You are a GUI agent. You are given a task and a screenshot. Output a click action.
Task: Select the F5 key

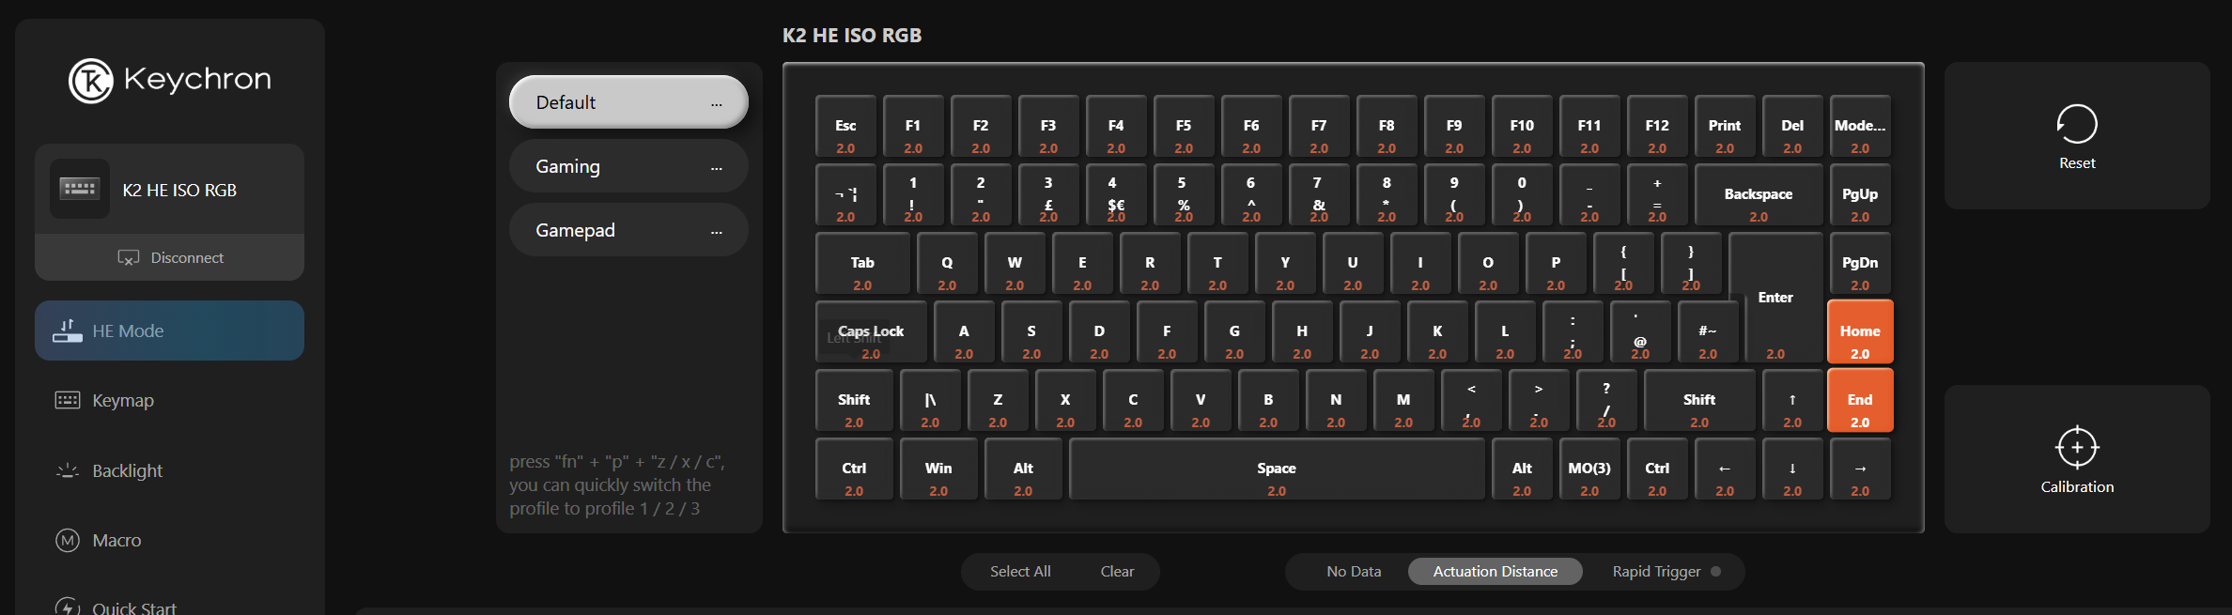1184,126
